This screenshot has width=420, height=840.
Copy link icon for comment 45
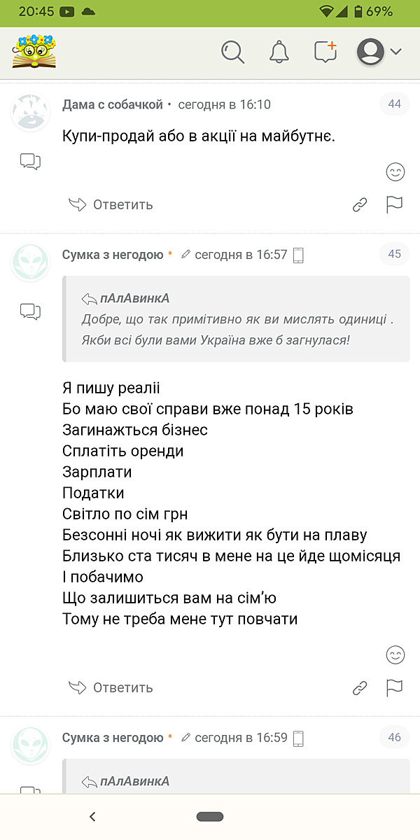(x=360, y=688)
